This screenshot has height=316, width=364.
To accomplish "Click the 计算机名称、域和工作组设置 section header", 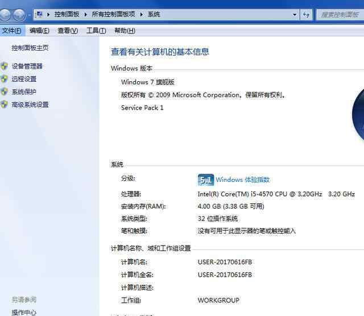I will tap(151, 248).
